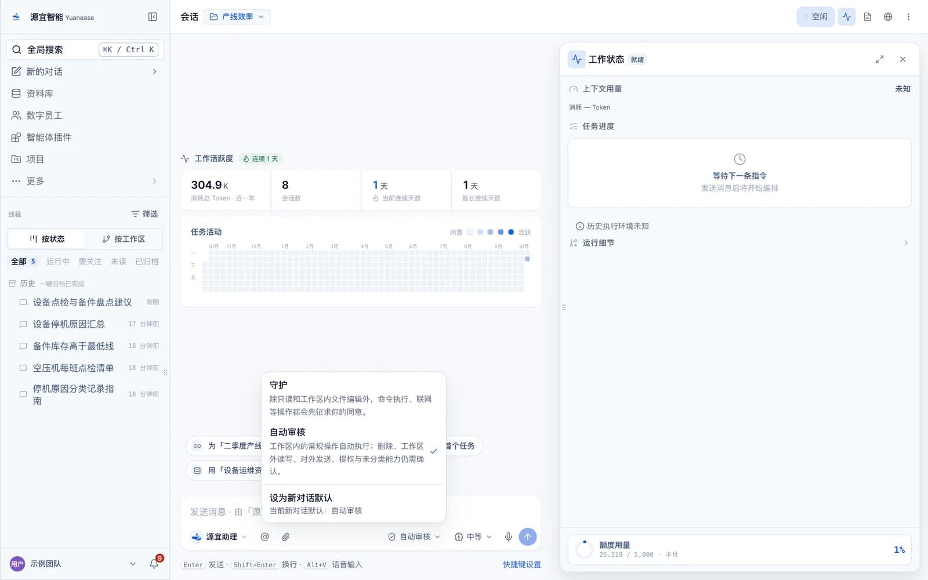928x580 pixels.
Task: Open the 产线效率 project dropdown
Action: tap(237, 17)
